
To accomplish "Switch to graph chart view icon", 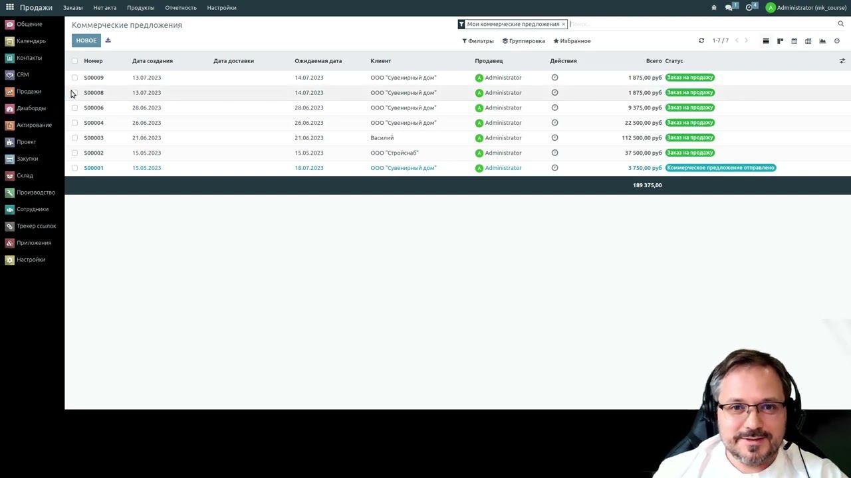I will coord(822,40).
